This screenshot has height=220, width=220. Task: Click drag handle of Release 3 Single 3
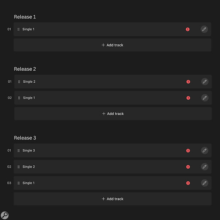(x=18, y=150)
